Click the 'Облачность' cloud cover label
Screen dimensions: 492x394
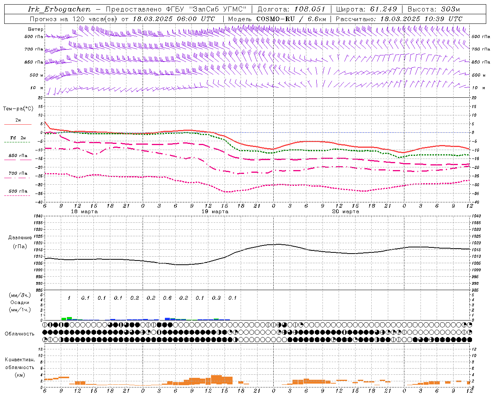pos(20,334)
